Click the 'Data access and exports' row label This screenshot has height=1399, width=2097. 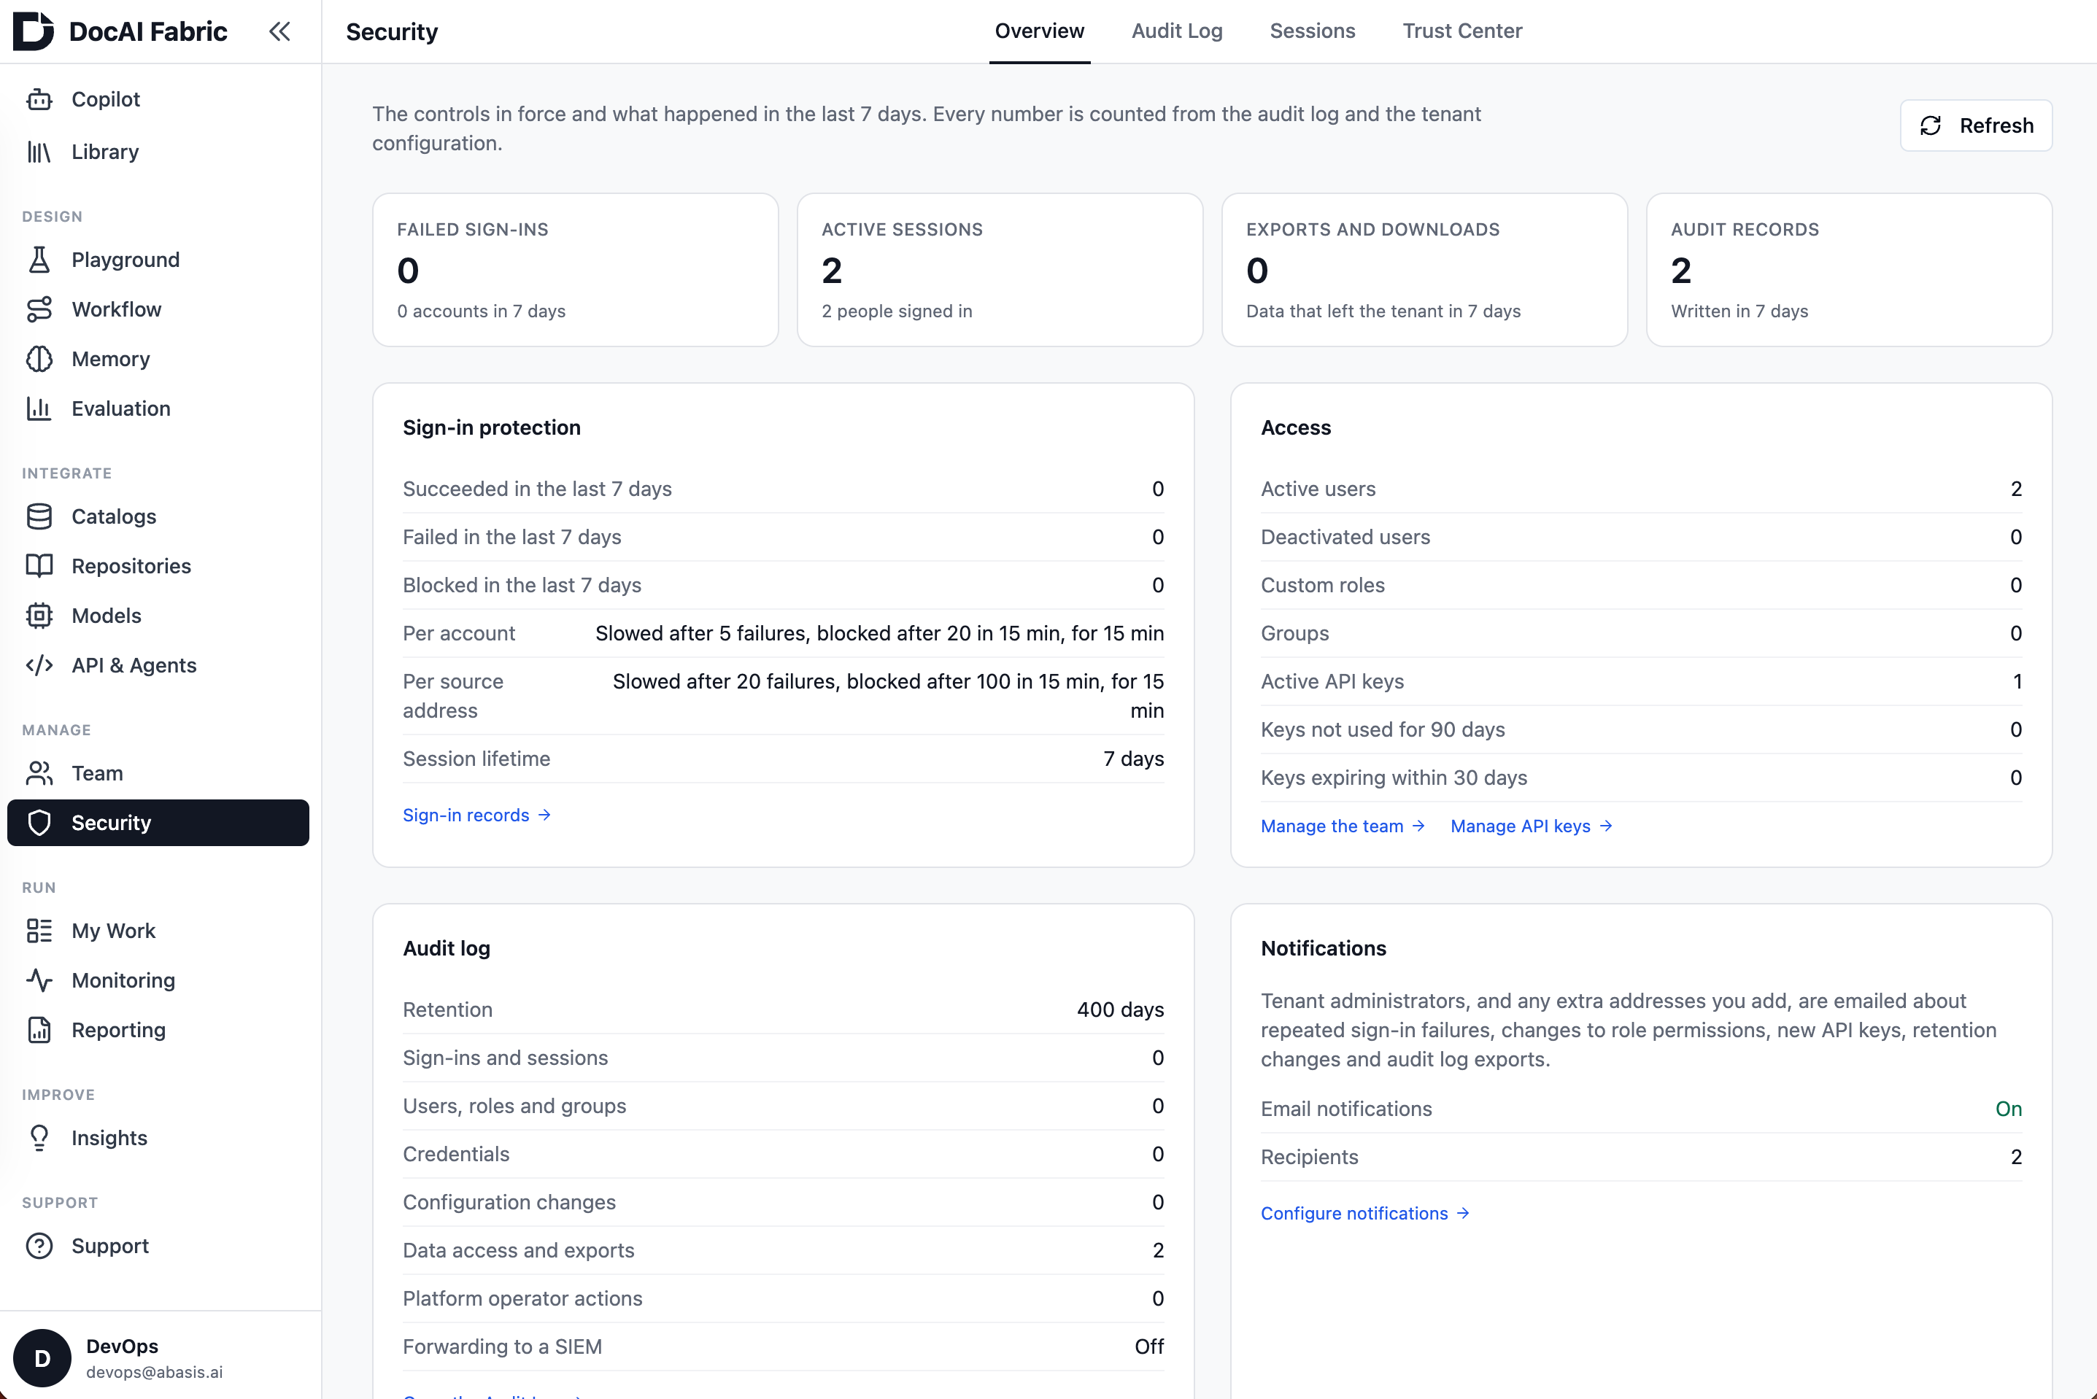pyautogui.click(x=519, y=1250)
